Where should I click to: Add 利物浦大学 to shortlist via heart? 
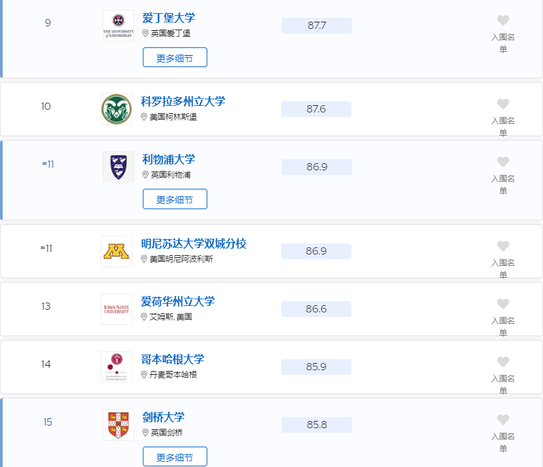503,162
